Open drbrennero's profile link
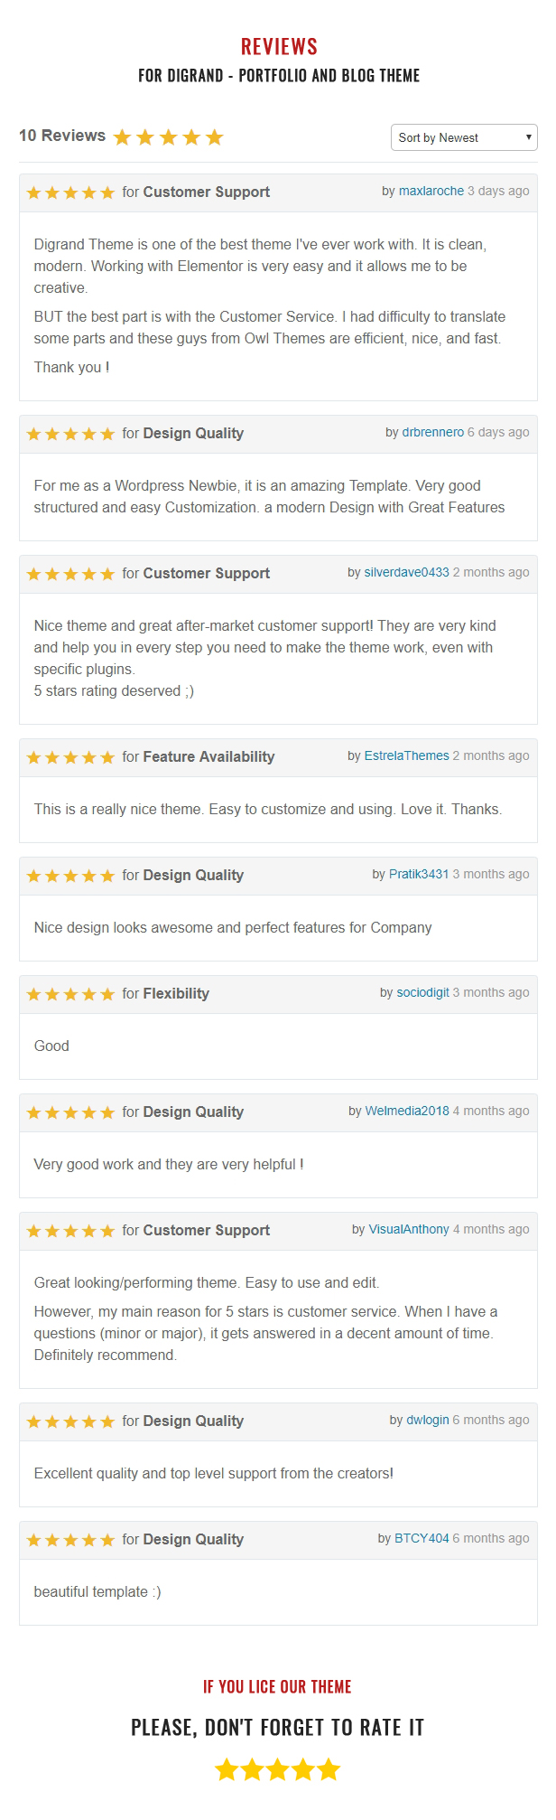Image resolution: width=556 pixels, height=1820 pixels. (433, 432)
